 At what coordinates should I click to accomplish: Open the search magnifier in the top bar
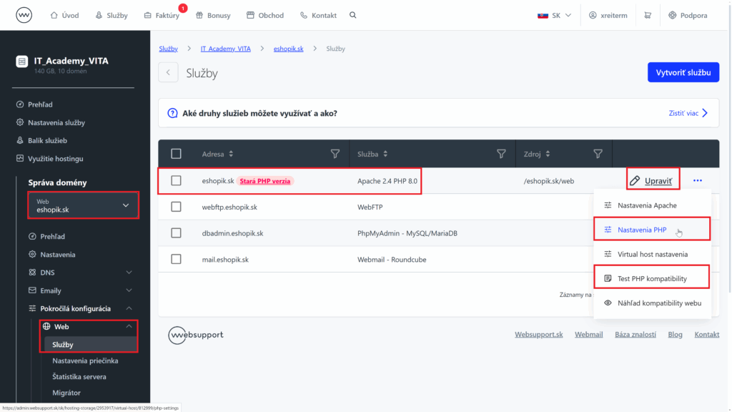(x=352, y=14)
